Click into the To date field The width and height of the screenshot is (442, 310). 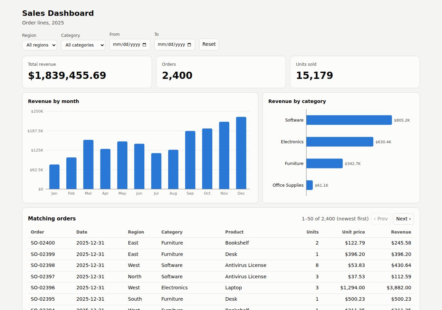(x=175, y=44)
